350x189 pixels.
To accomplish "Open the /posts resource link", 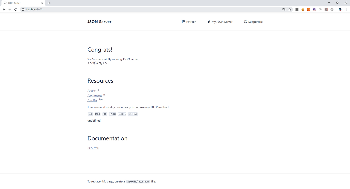I will (x=92, y=91).
